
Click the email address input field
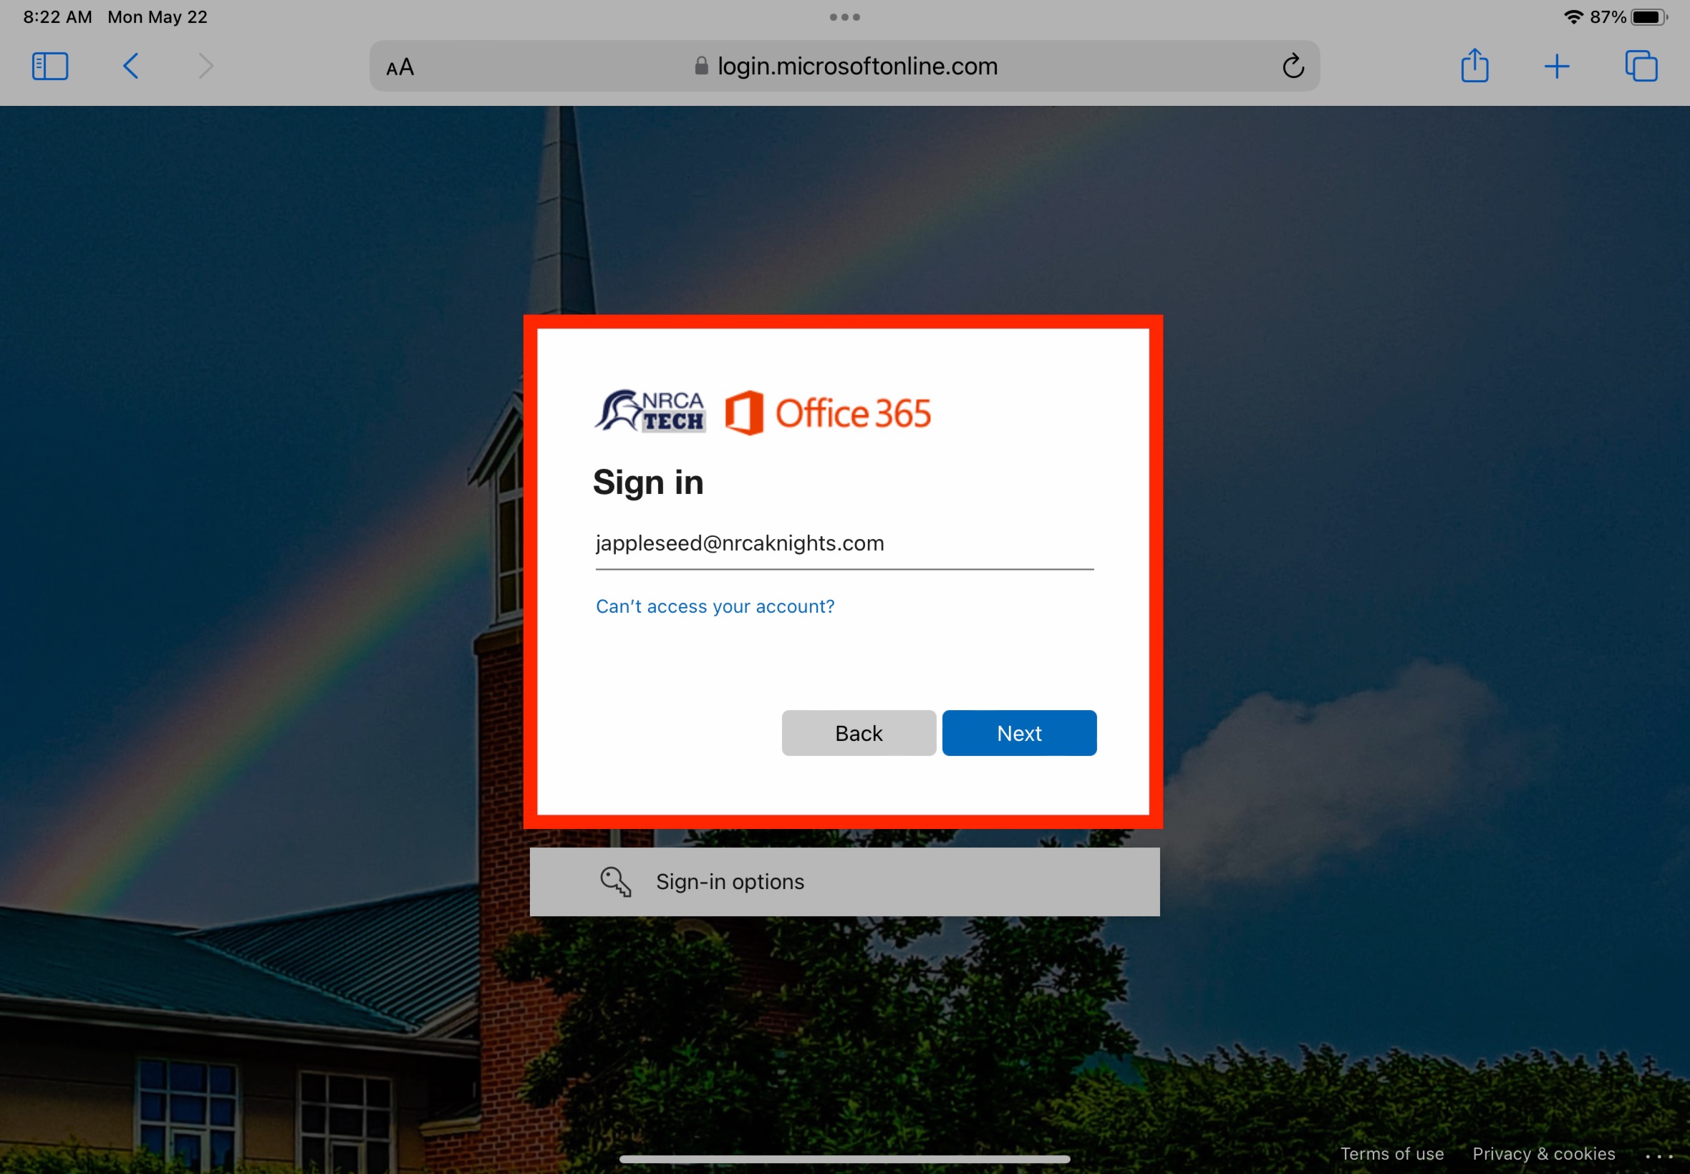(844, 544)
